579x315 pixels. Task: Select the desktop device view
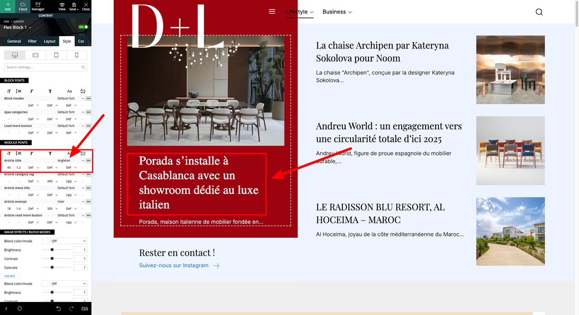coord(15,55)
